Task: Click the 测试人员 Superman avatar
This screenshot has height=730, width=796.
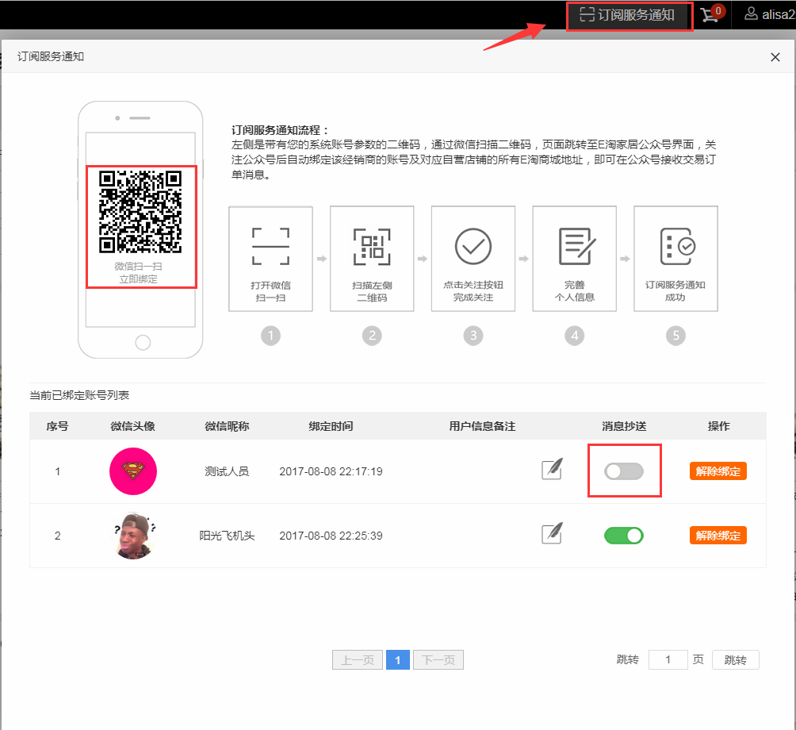Action: point(133,471)
